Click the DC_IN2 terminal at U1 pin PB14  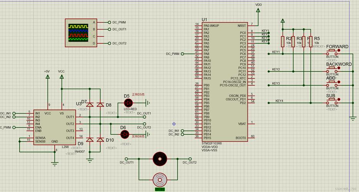click(182, 134)
